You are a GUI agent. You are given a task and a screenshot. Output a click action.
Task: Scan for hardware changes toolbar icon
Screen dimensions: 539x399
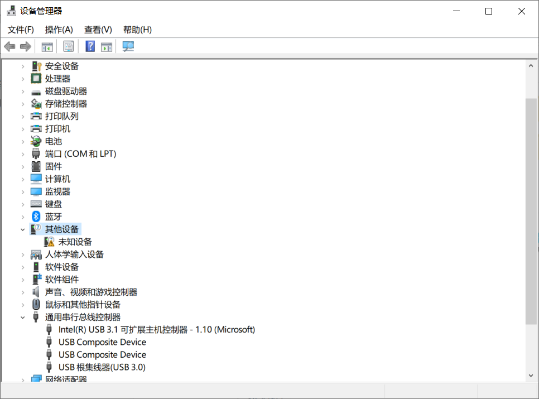pos(128,46)
